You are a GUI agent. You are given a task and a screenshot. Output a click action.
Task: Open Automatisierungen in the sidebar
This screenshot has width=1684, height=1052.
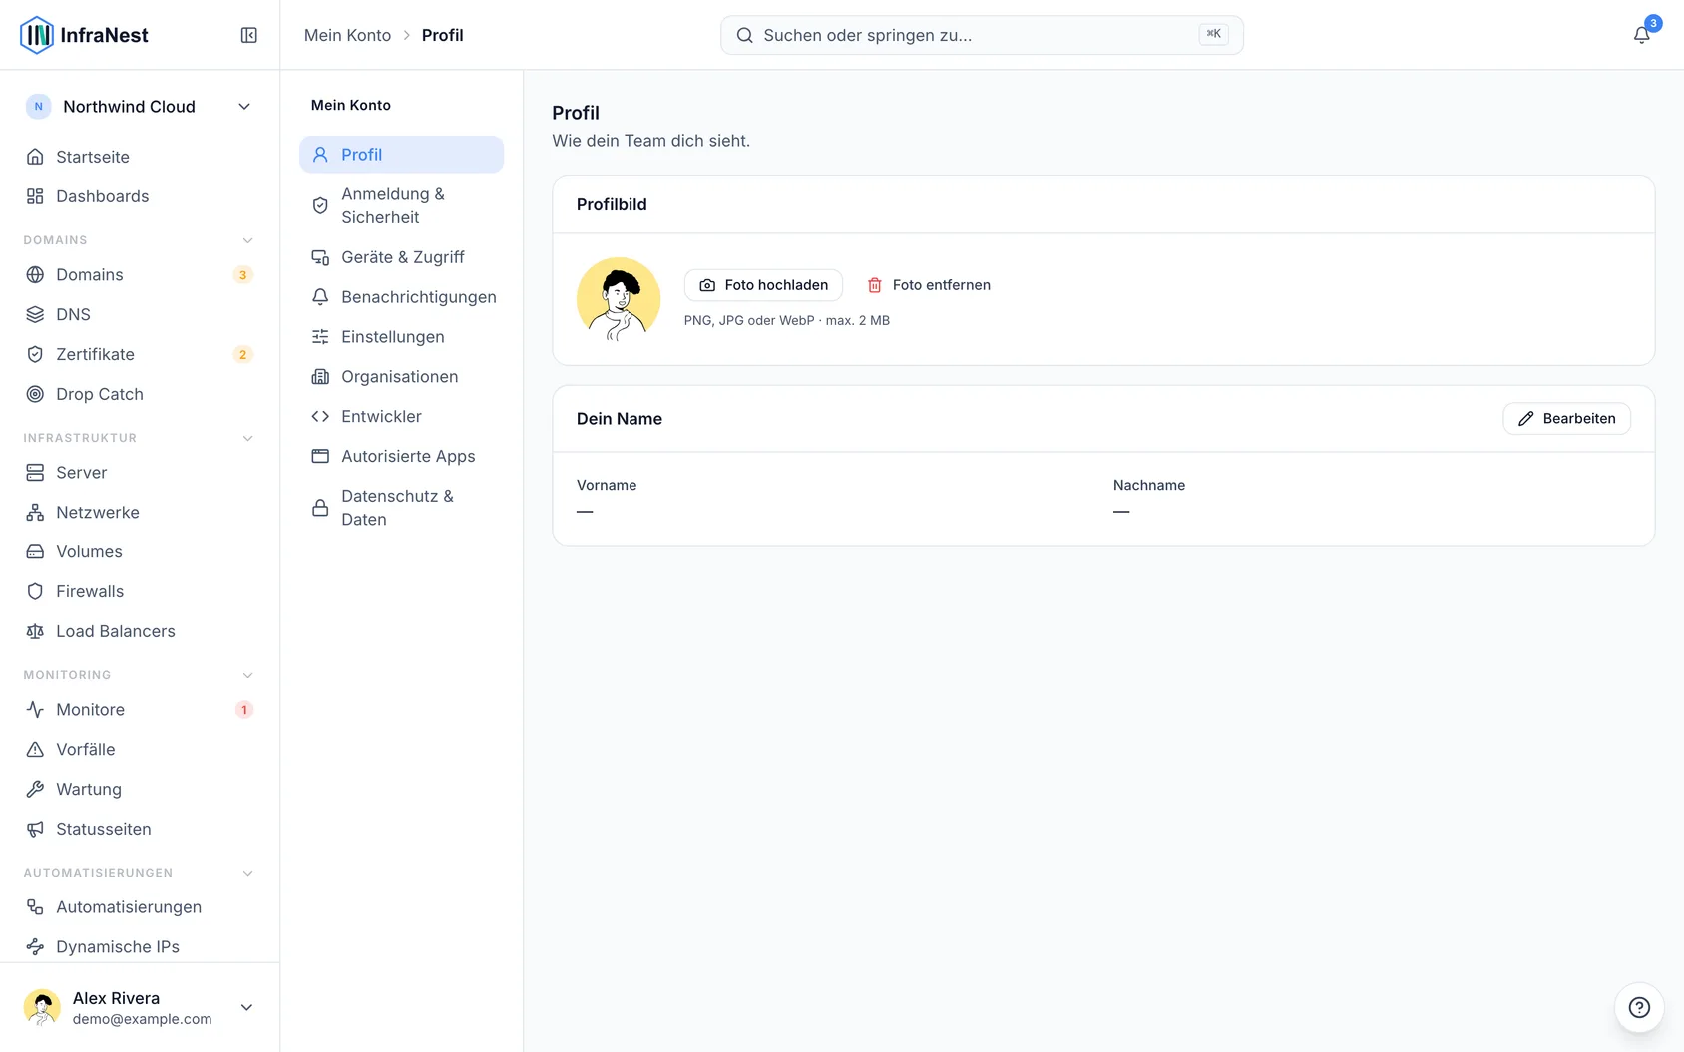tap(140, 906)
